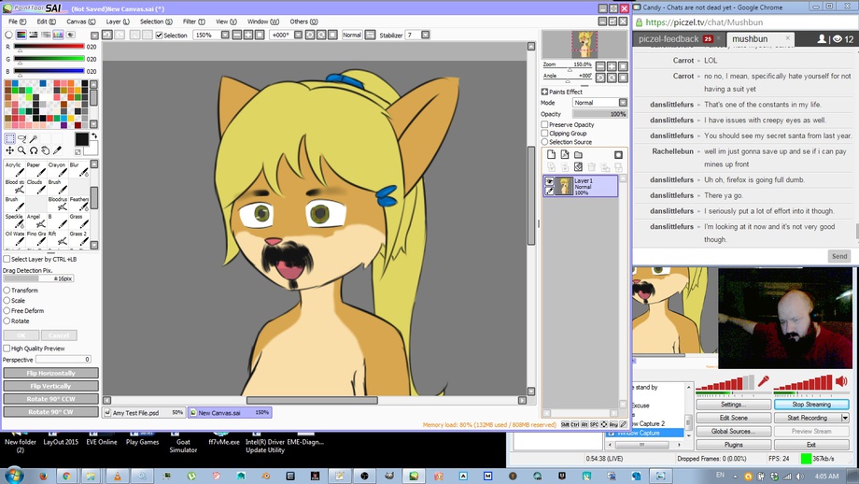
Task: Enable Preserve Opacity checkbox
Action: tap(545, 124)
